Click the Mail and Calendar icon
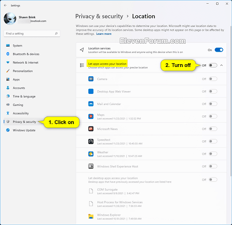This screenshot has height=225, width=232. [91, 104]
